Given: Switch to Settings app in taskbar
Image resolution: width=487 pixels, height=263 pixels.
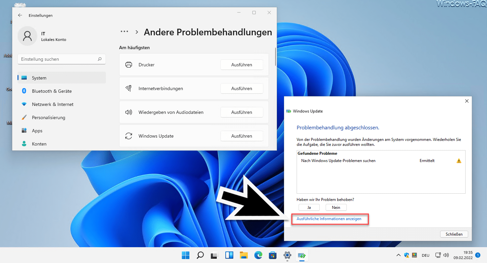Looking at the screenshot, I should [x=287, y=255].
